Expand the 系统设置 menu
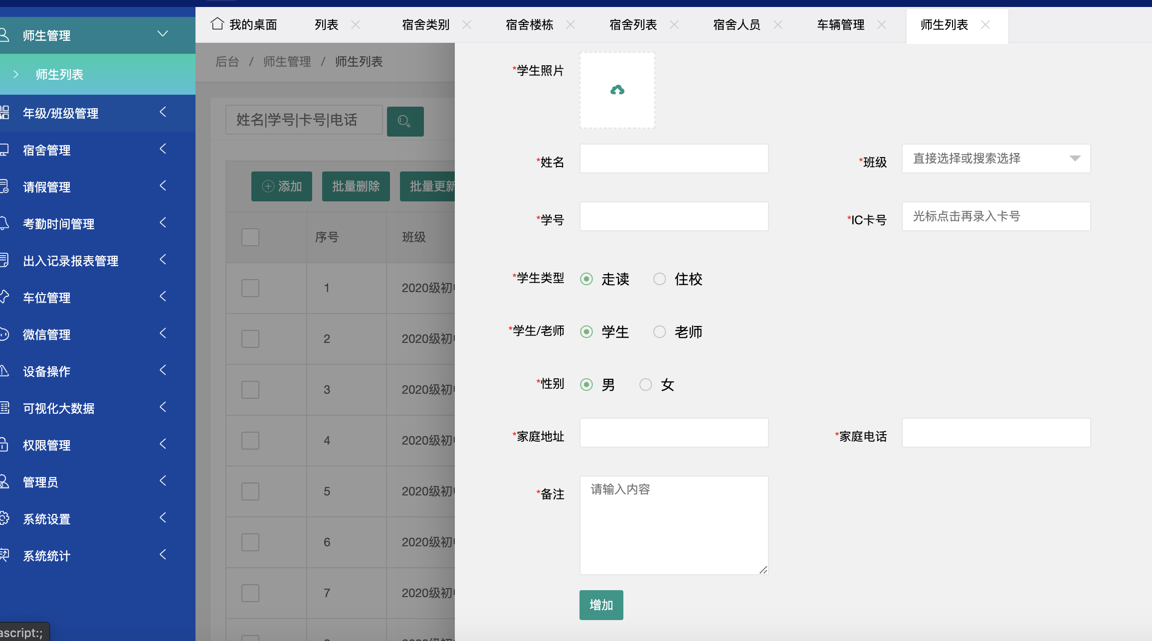Viewport: 1152px width, 641px height. click(x=163, y=518)
